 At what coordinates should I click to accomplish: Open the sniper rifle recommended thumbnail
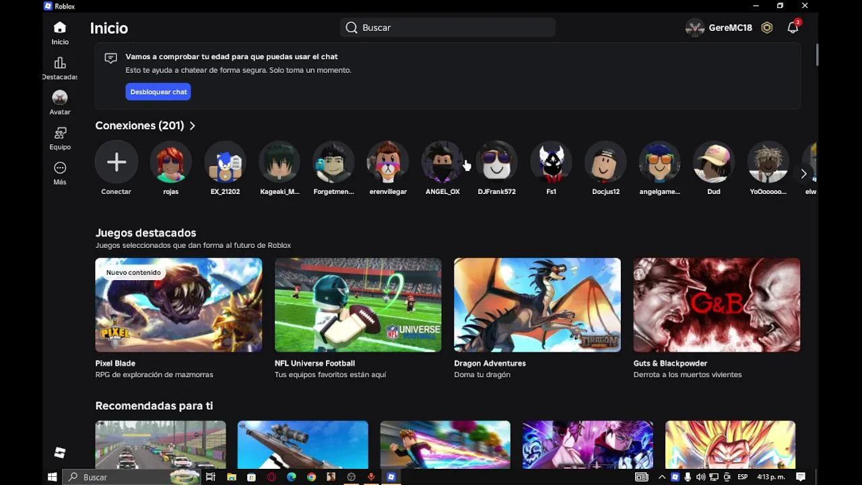pos(303,445)
